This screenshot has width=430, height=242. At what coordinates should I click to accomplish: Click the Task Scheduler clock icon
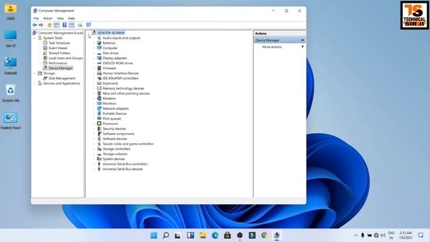[45, 43]
